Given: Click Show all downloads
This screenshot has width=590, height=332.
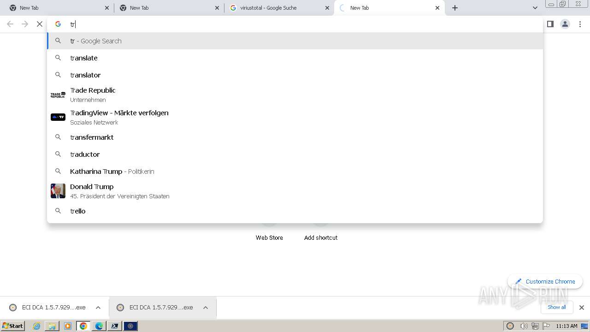Looking at the screenshot, I should (x=557, y=307).
